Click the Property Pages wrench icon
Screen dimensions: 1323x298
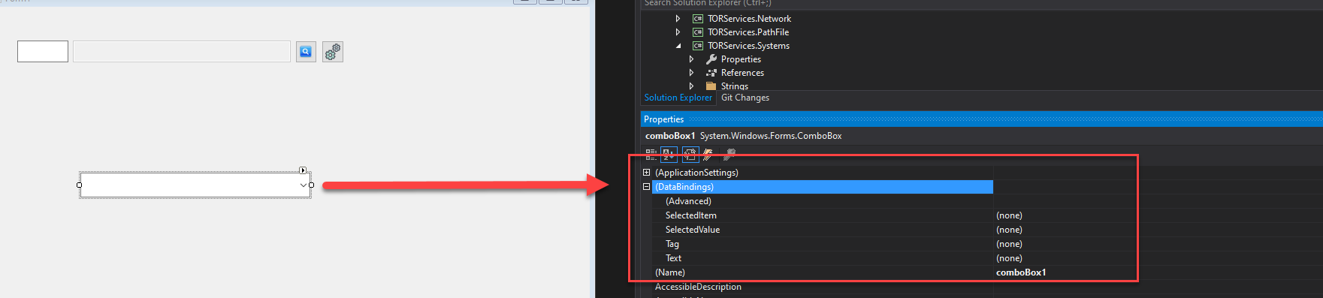tap(729, 155)
